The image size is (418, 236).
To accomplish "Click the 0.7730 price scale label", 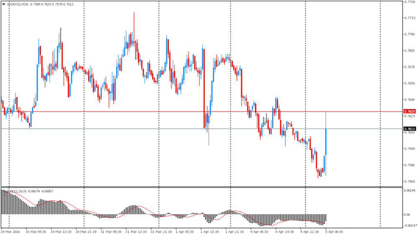I will coord(410,2).
